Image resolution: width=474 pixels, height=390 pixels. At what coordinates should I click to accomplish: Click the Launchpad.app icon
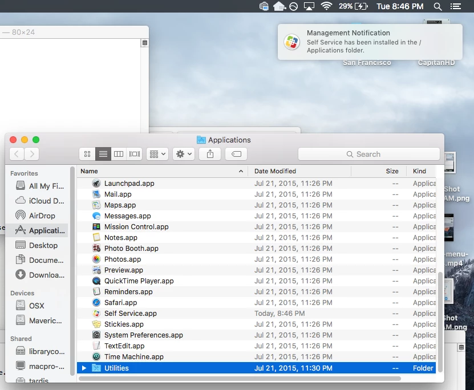[x=96, y=184]
